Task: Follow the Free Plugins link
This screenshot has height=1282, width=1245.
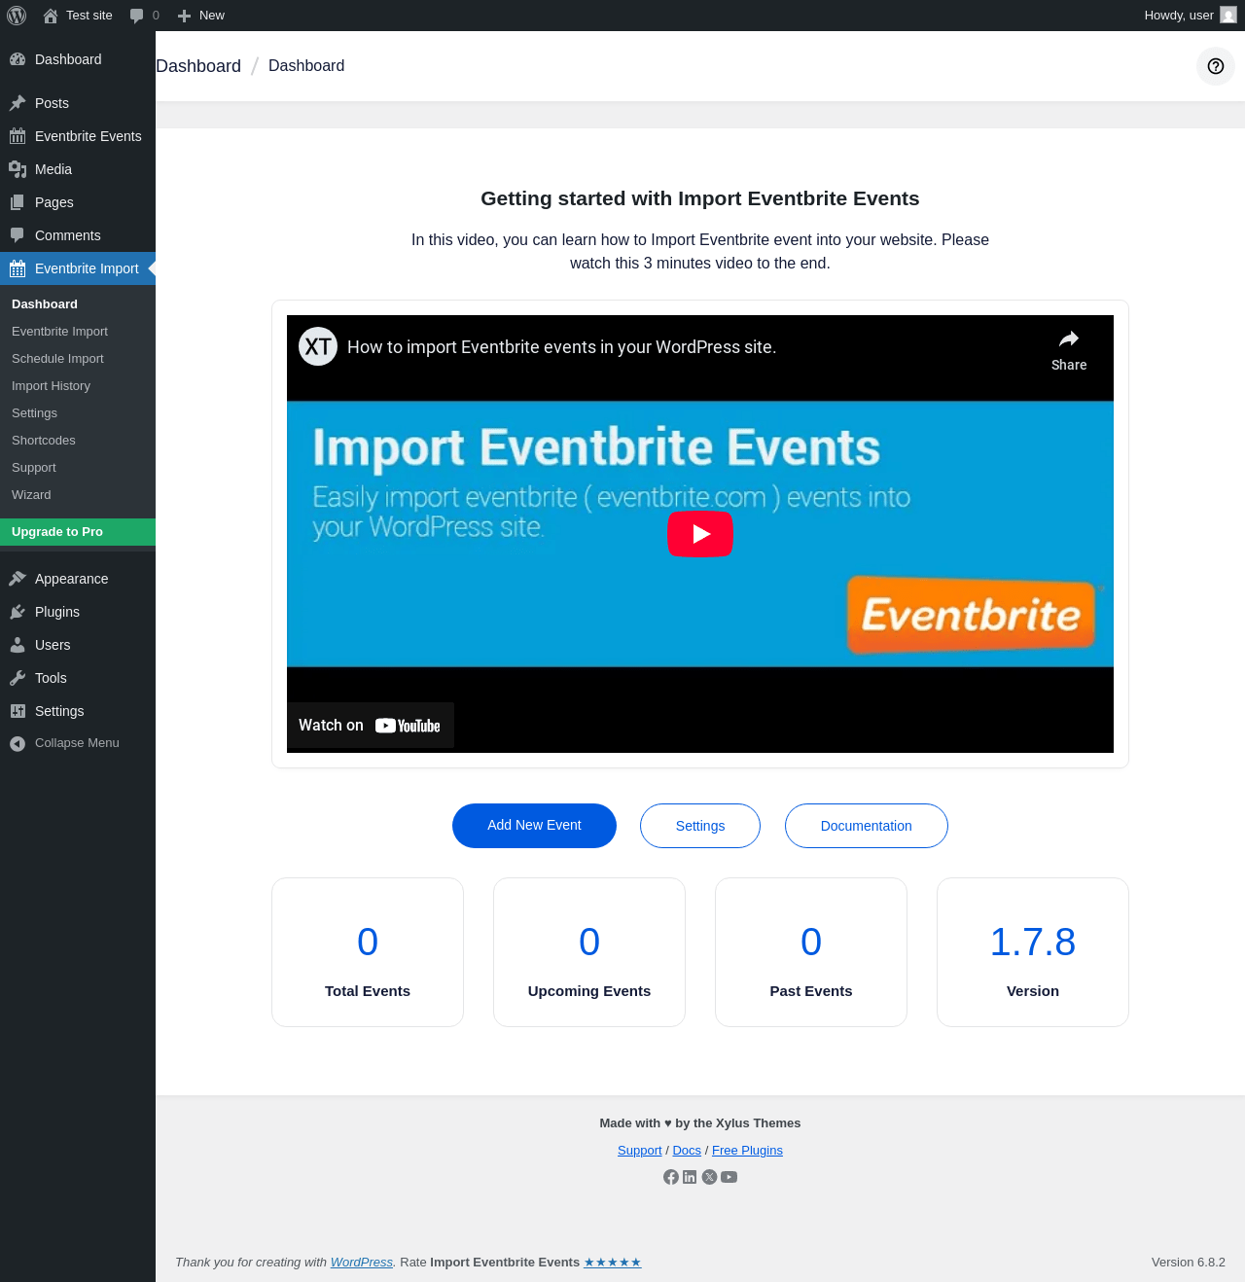Action: click(x=747, y=1151)
